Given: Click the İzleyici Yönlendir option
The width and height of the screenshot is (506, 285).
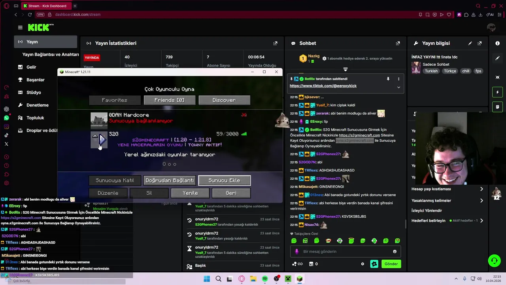Looking at the screenshot, I should point(427,211).
